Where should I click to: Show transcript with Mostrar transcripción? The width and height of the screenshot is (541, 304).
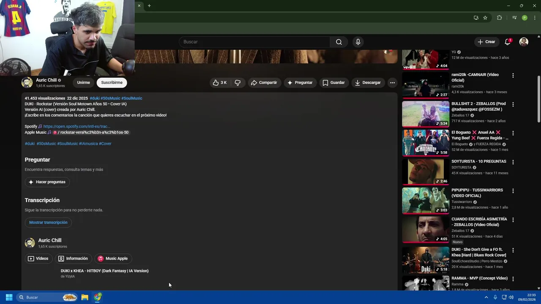[x=48, y=223]
